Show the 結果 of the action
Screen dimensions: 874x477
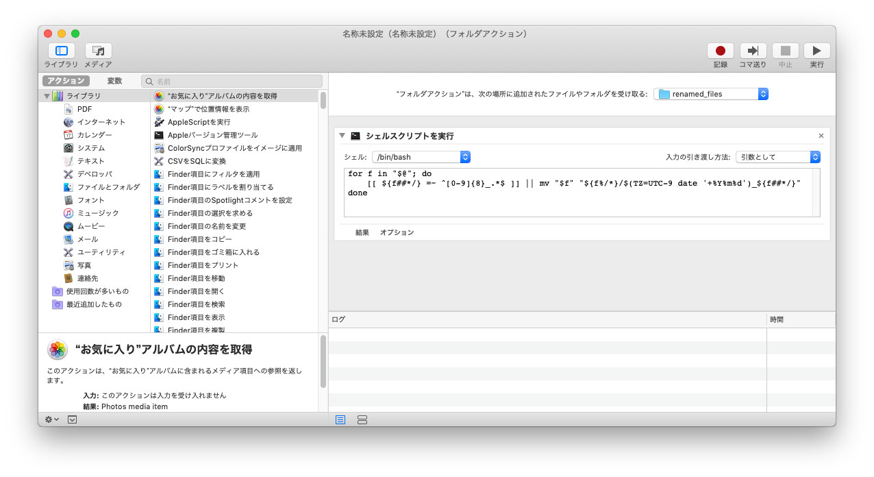(x=362, y=232)
